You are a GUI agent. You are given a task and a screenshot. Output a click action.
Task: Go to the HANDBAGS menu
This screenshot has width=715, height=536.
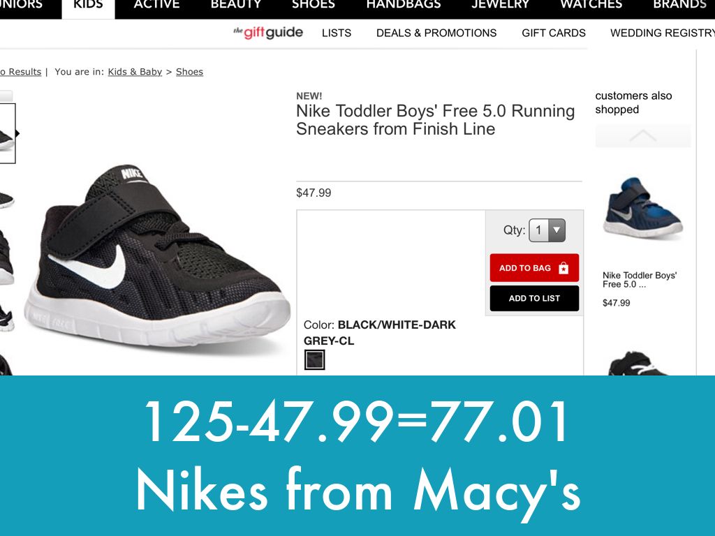click(x=404, y=5)
